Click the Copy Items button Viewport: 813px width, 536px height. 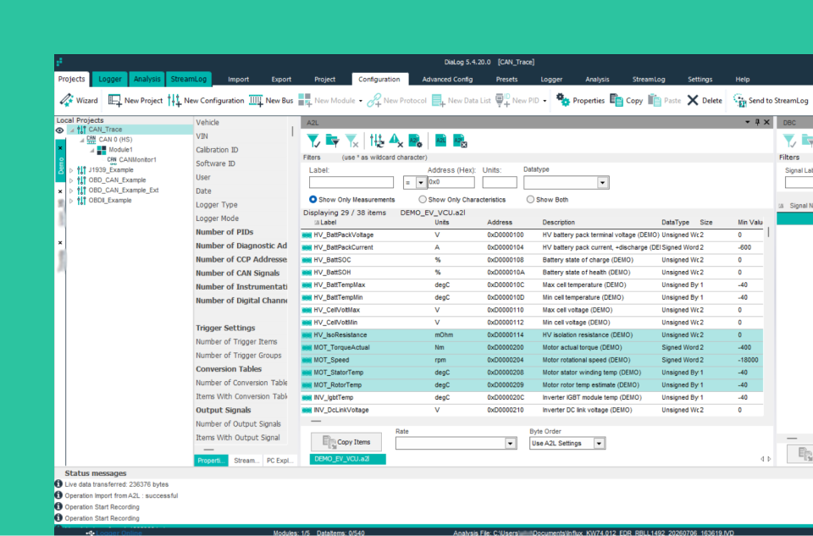click(346, 442)
